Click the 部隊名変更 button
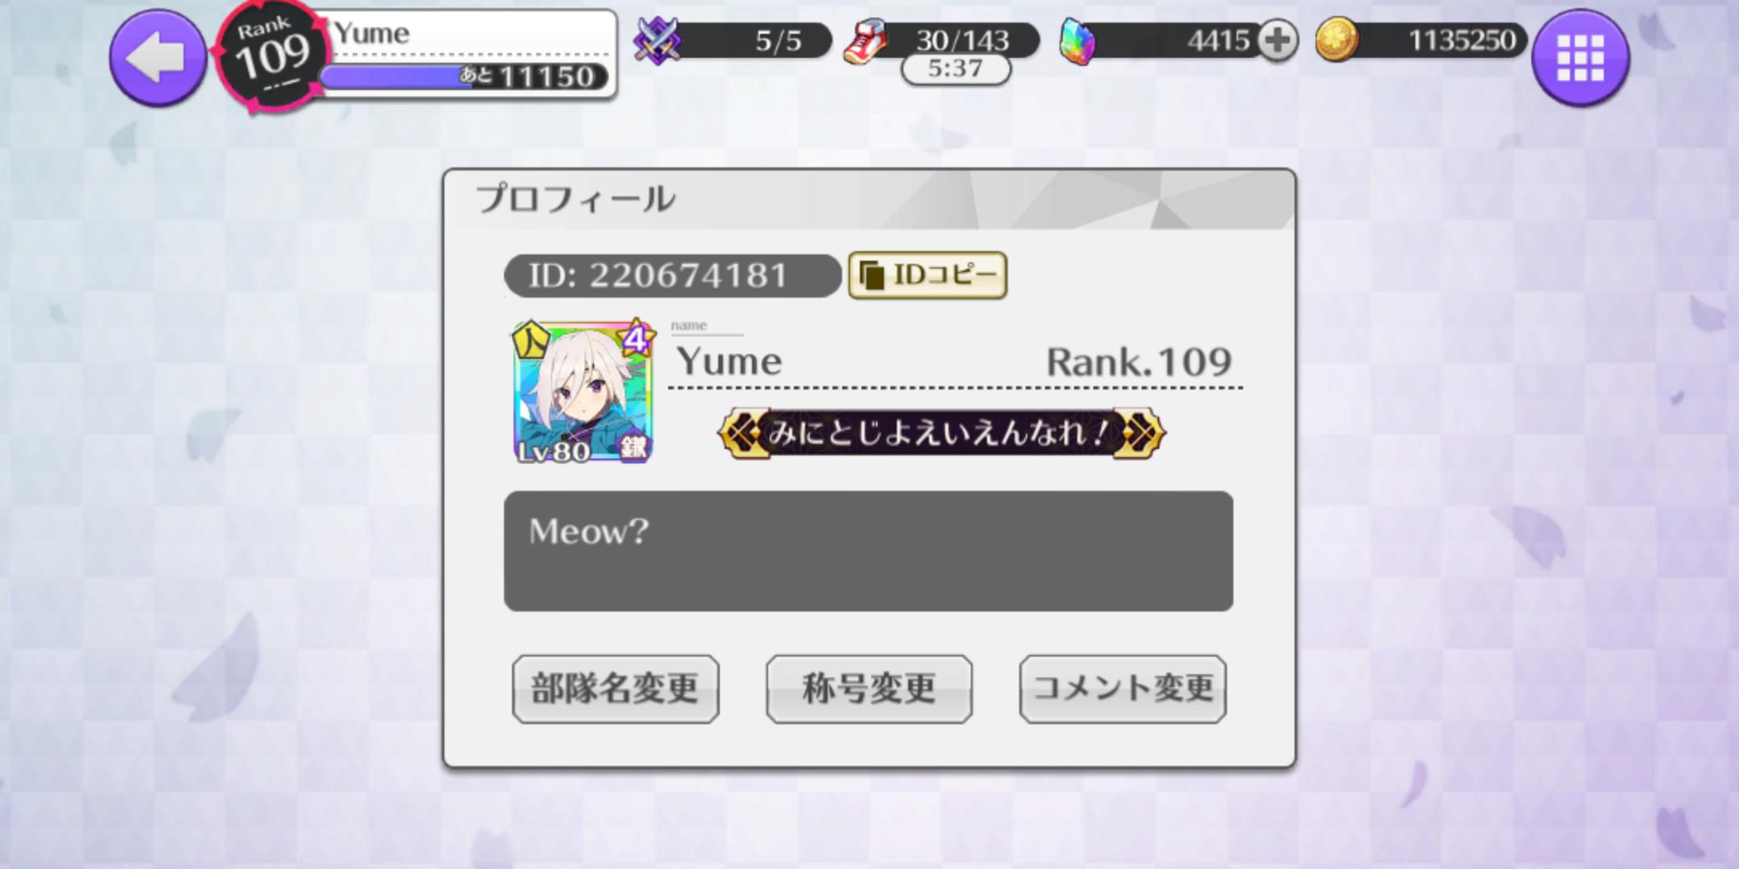Viewport: 1739px width, 869px height. coord(615,689)
